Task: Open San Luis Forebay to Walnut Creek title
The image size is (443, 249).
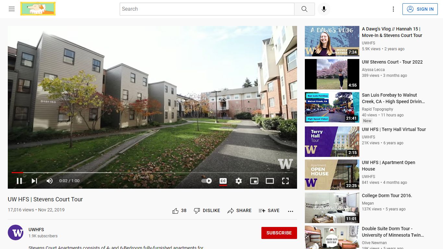Action: (393, 98)
